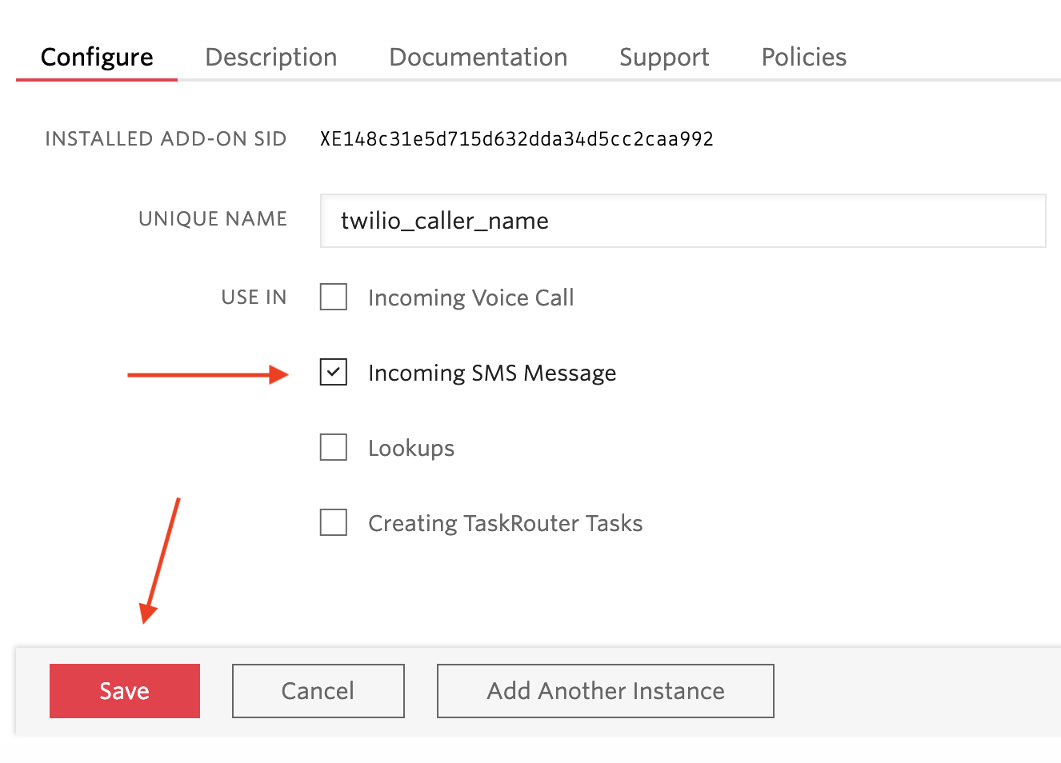Open the Policies tab

click(803, 57)
